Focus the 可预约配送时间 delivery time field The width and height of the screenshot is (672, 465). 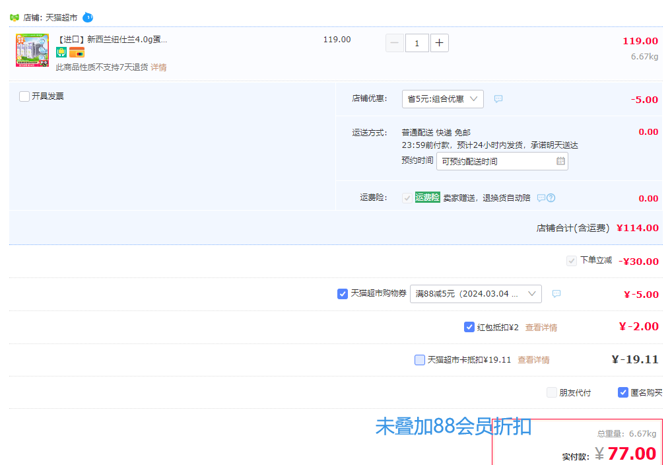pyautogui.click(x=502, y=161)
